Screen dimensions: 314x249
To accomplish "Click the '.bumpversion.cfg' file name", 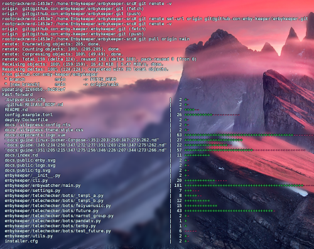I will point(25,100).
